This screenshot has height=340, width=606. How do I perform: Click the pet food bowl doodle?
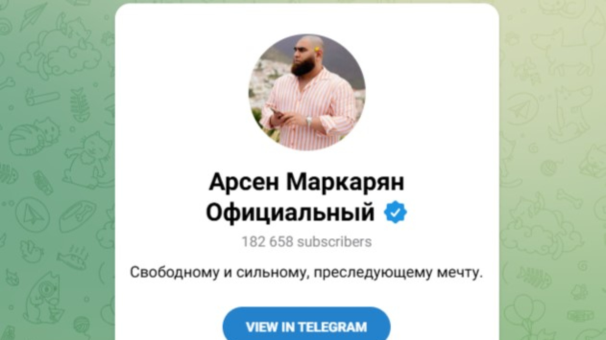[77, 215]
